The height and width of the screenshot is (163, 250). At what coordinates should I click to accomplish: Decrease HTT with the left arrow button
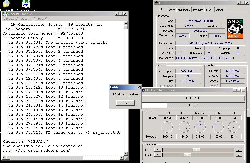158,150
